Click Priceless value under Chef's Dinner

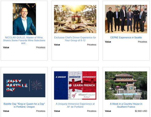[x=92, y=45]
